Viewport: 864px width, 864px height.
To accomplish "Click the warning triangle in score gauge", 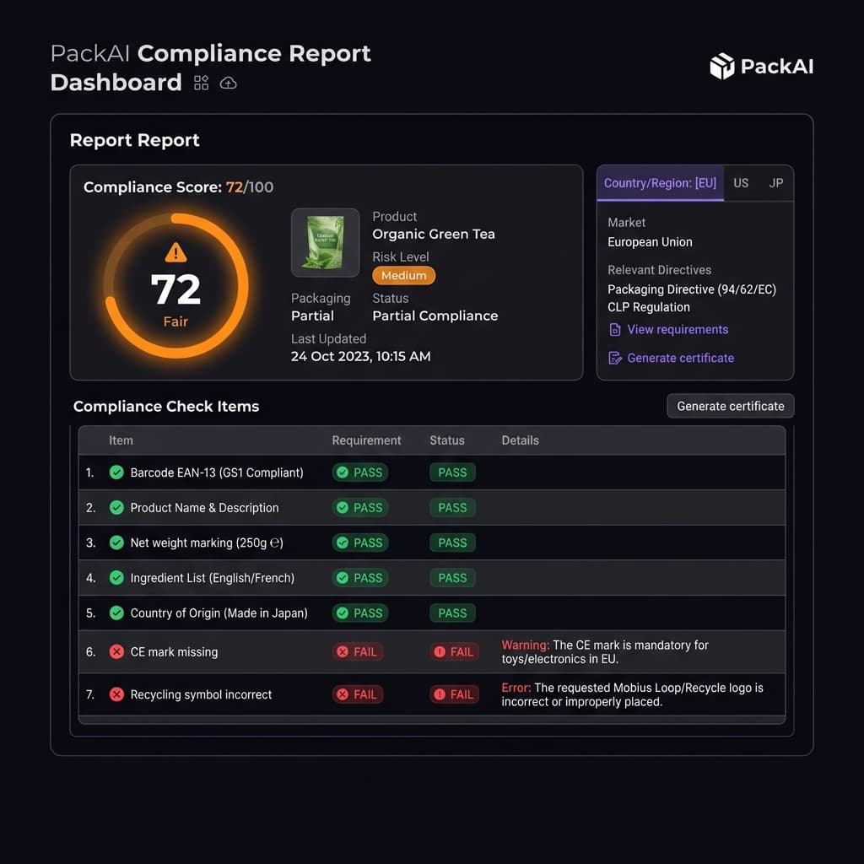I will tap(175, 252).
